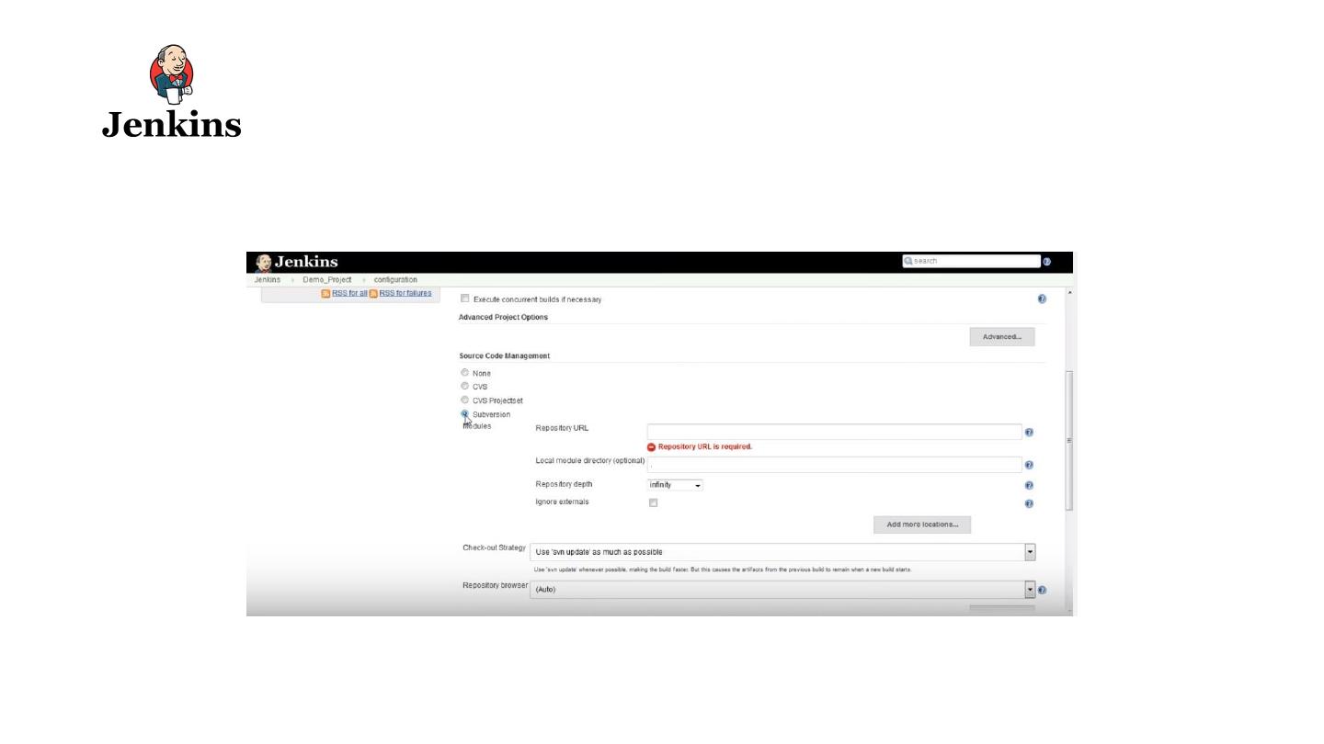Screen dimensions: 1324x744
Task: Click the Advanced... button
Action: pyautogui.click(x=1002, y=337)
